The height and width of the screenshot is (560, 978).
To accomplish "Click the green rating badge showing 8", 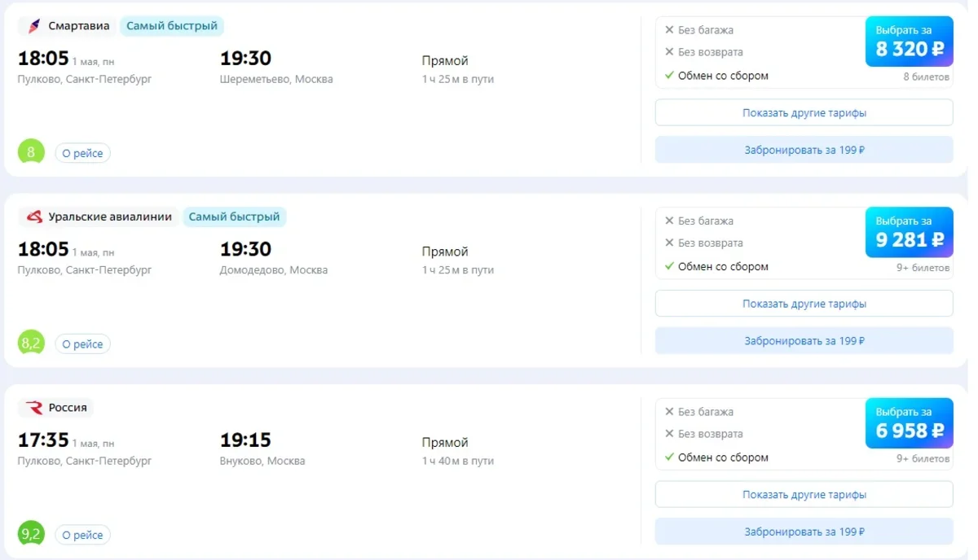I will 31,152.
